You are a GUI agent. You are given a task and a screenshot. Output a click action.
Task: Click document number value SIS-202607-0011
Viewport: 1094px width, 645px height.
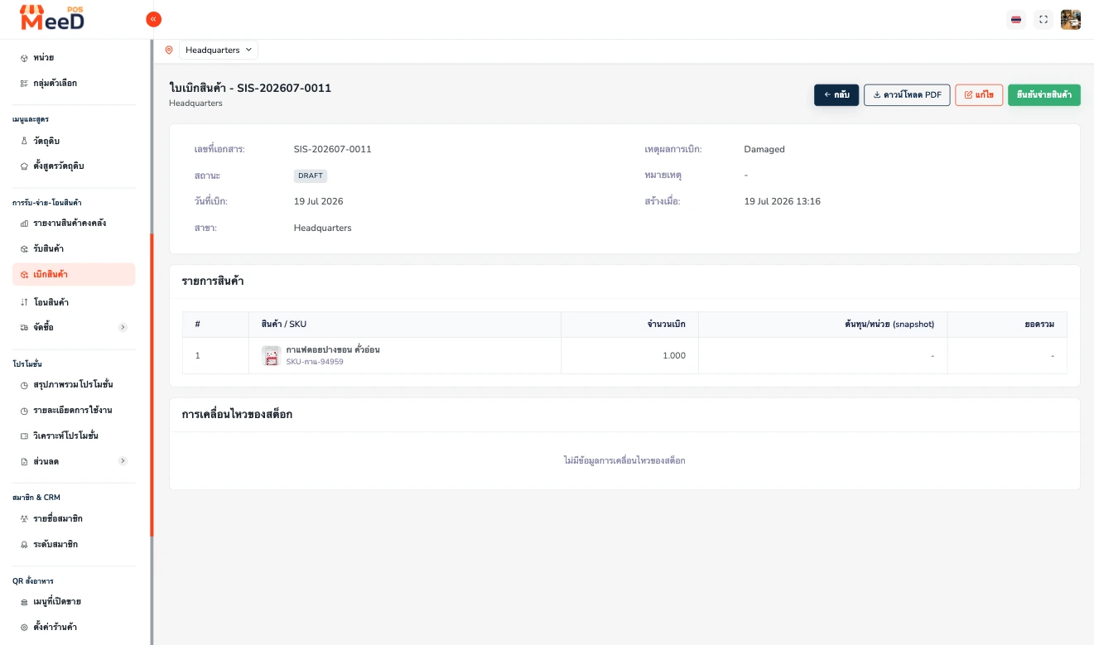333,150
